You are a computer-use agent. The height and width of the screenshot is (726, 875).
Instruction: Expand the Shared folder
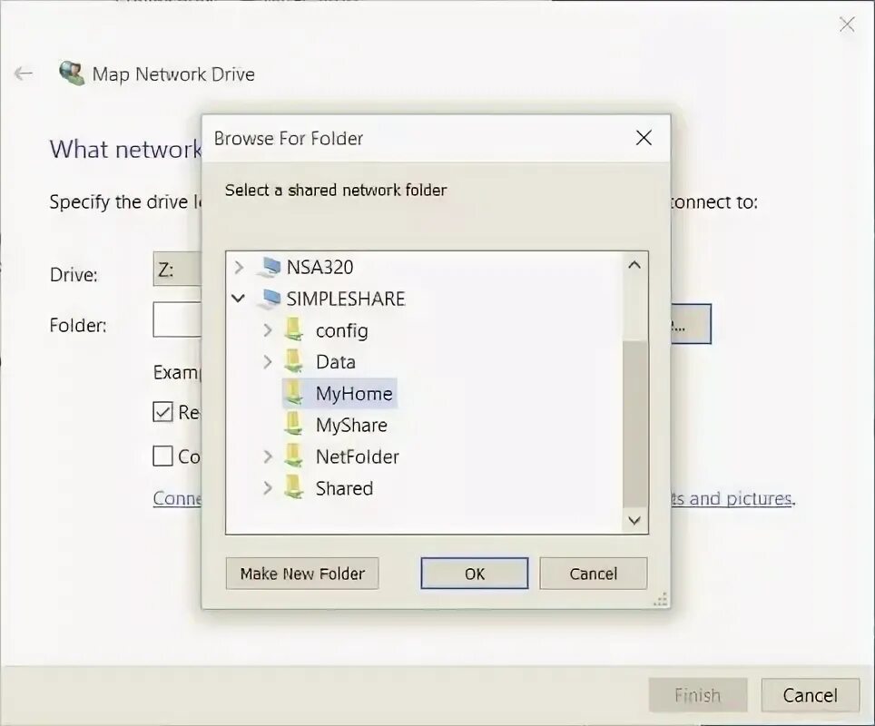click(268, 487)
